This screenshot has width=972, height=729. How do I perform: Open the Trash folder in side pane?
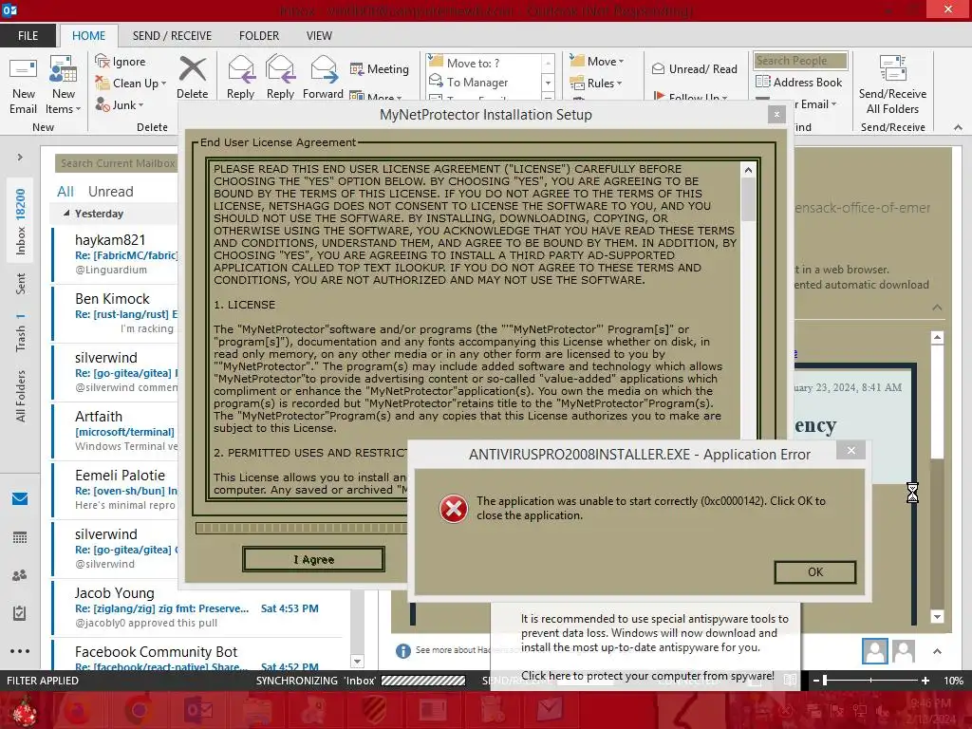tap(21, 333)
